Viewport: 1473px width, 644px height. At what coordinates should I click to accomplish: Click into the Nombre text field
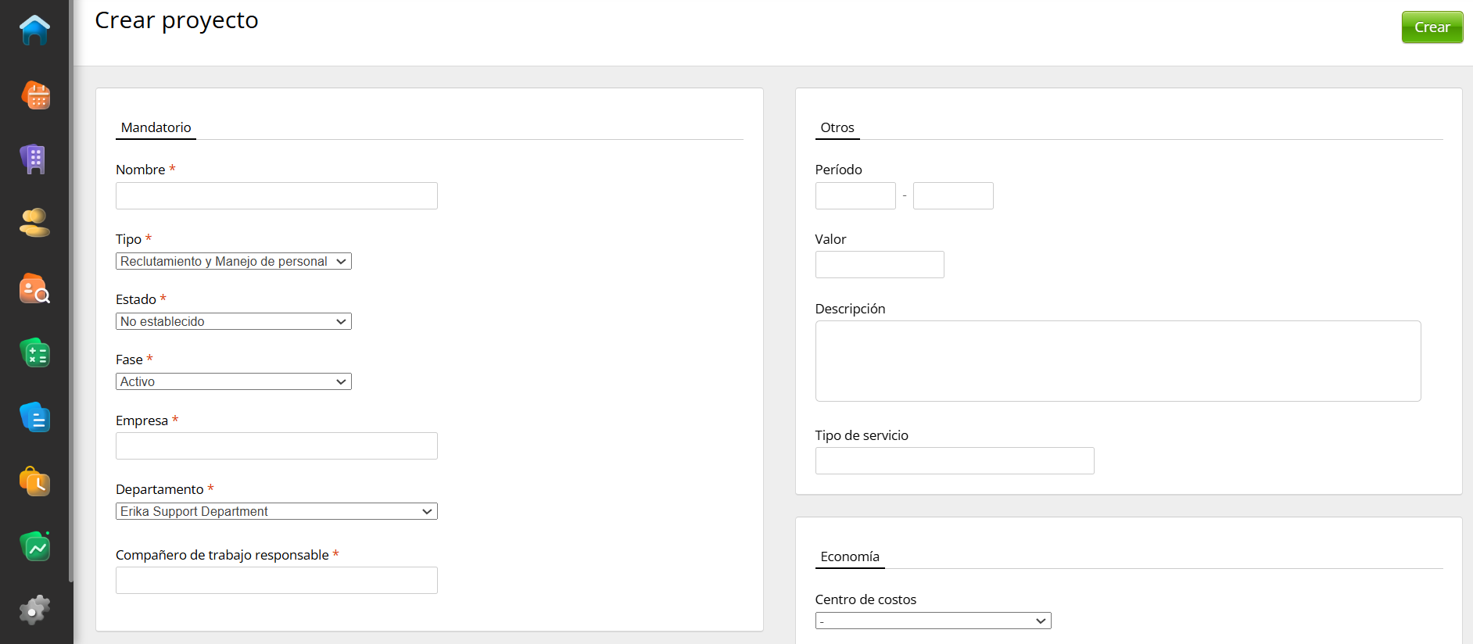click(276, 195)
